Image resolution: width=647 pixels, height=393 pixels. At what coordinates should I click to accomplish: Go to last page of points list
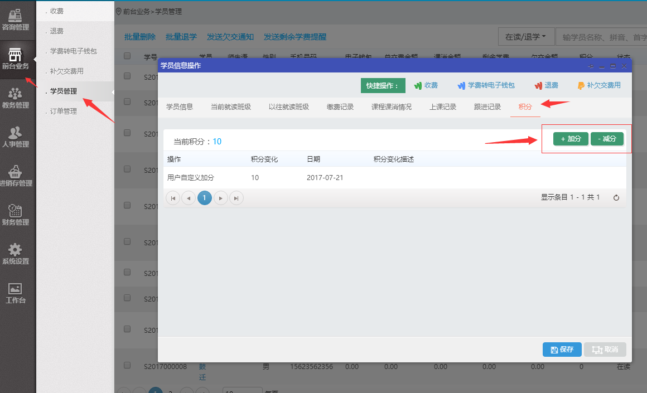pos(236,198)
